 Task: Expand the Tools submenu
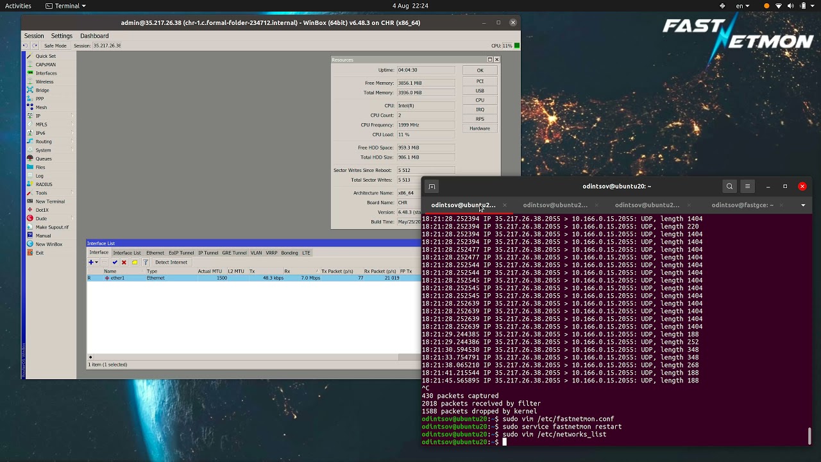51,193
